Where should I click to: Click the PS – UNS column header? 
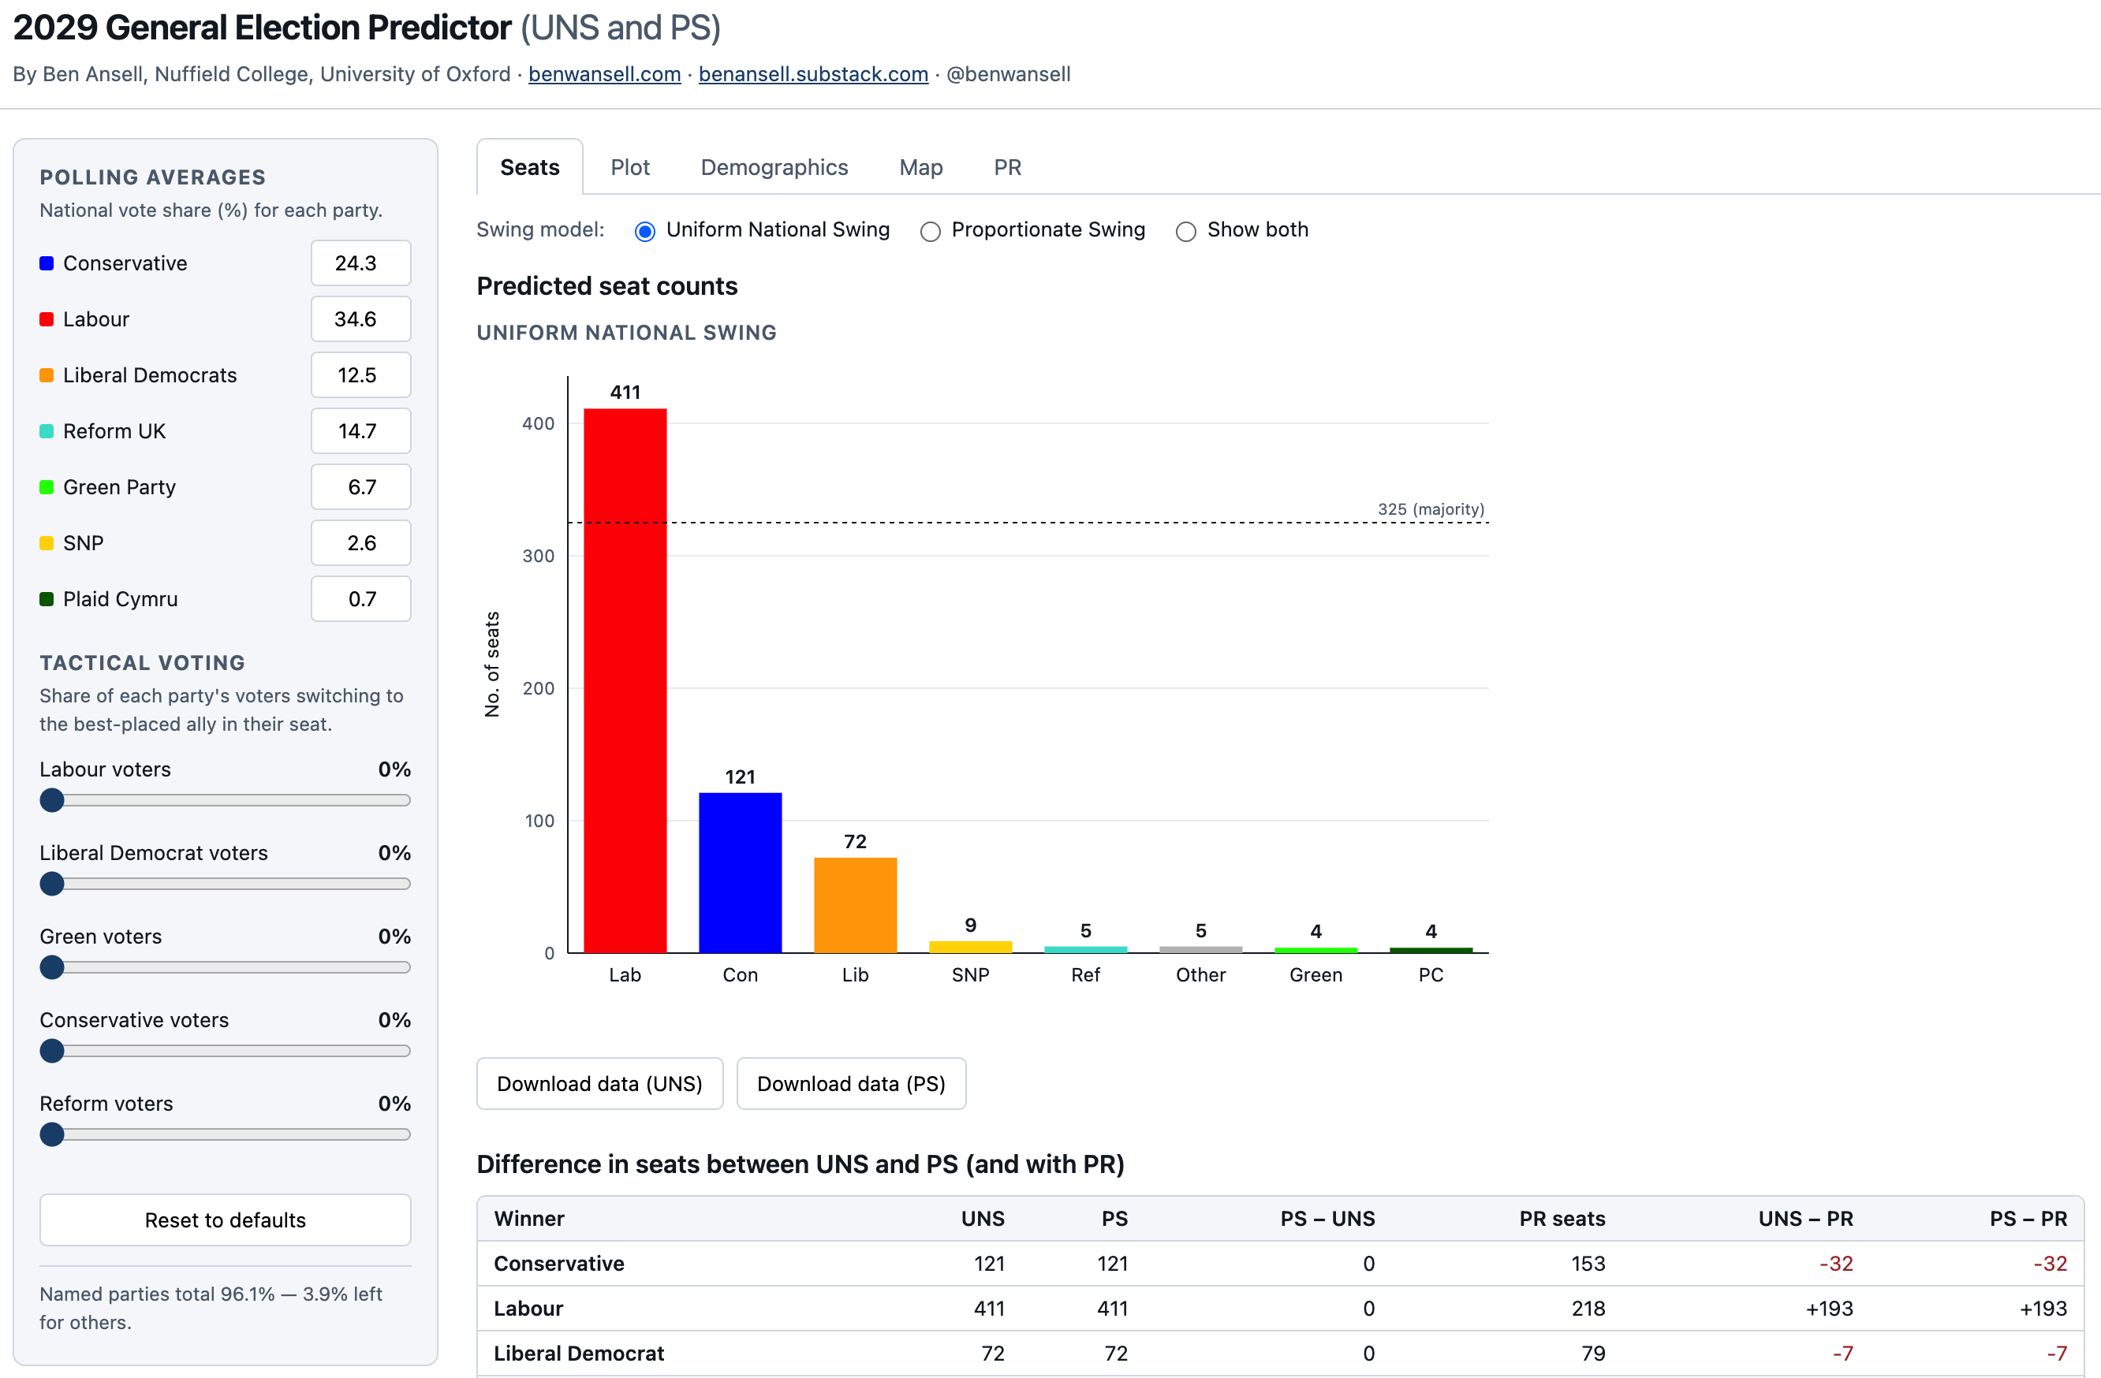[1327, 1218]
